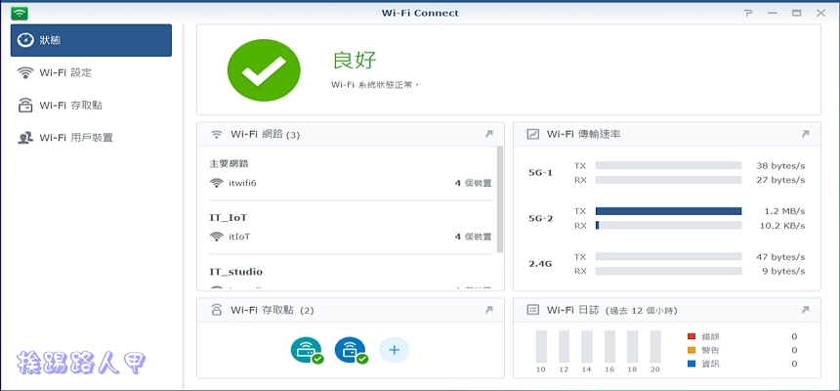Select the first teal access point icon
The height and width of the screenshot is (391, 840).
pyautogui.click(x=306, y=350)
